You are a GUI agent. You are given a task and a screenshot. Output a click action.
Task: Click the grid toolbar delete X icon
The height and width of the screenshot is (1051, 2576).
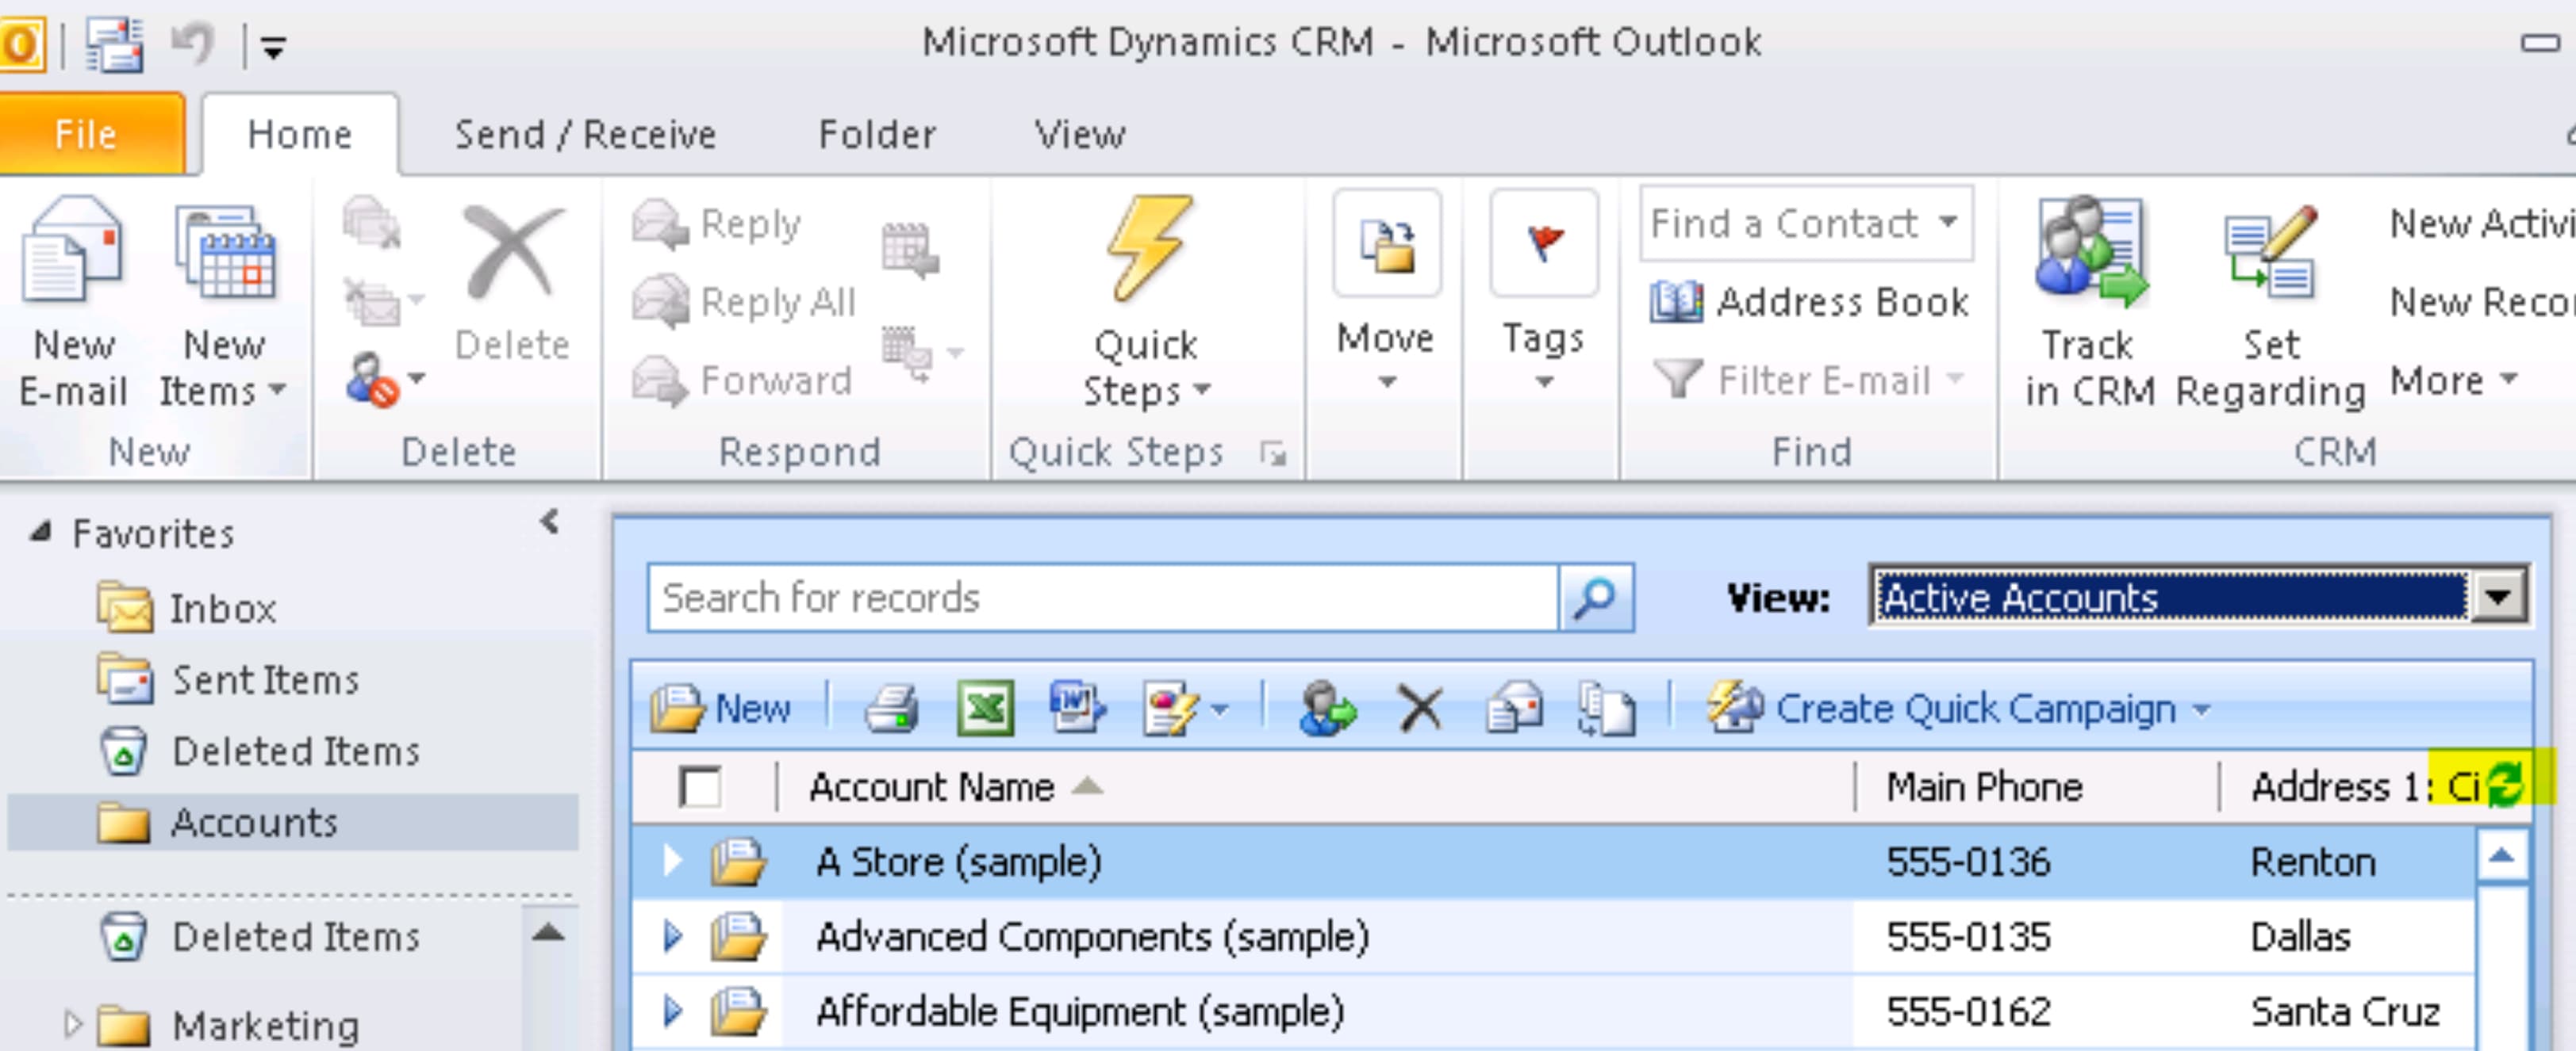point(1420,709)
